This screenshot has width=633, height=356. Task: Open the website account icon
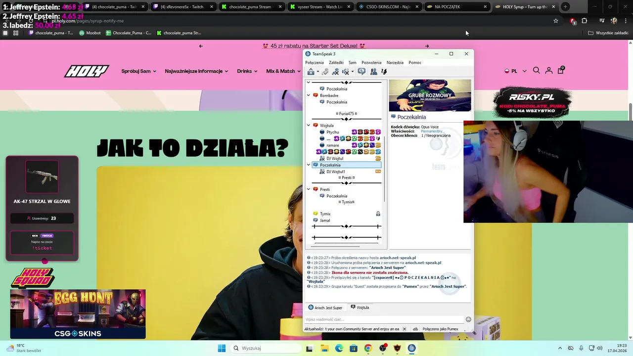549,71
